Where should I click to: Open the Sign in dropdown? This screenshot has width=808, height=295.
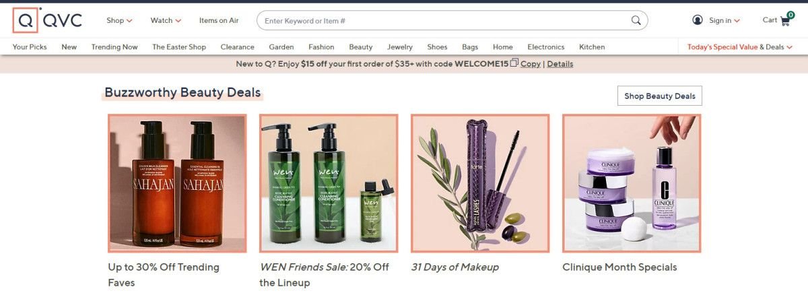pos(725,20)
